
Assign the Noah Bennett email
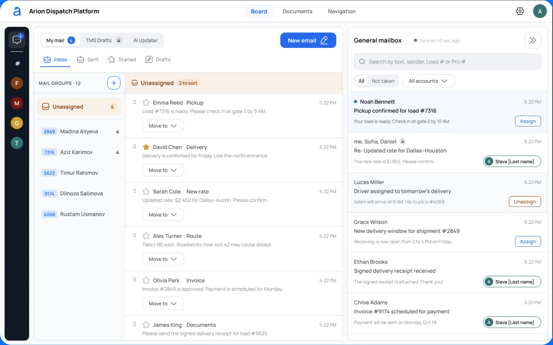coord(528,121)
